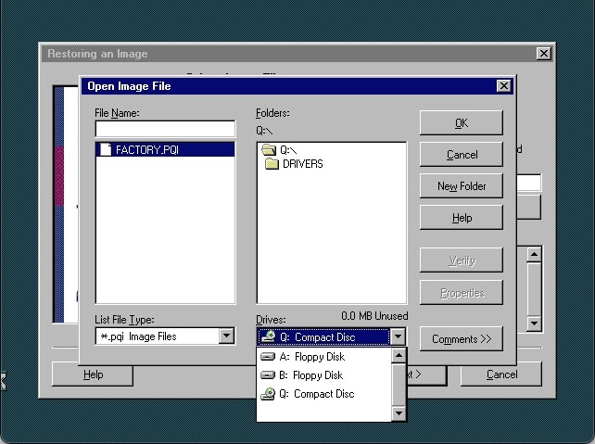
Task: Expand the Comments >> section
Action: point(462,339)
